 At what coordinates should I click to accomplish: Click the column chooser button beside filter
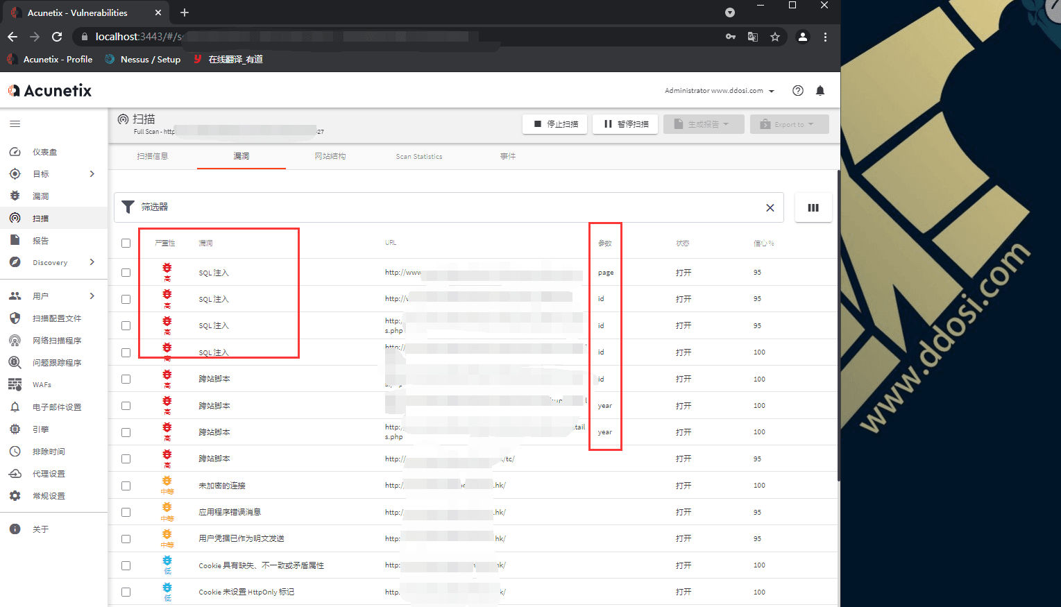[813, 207]
